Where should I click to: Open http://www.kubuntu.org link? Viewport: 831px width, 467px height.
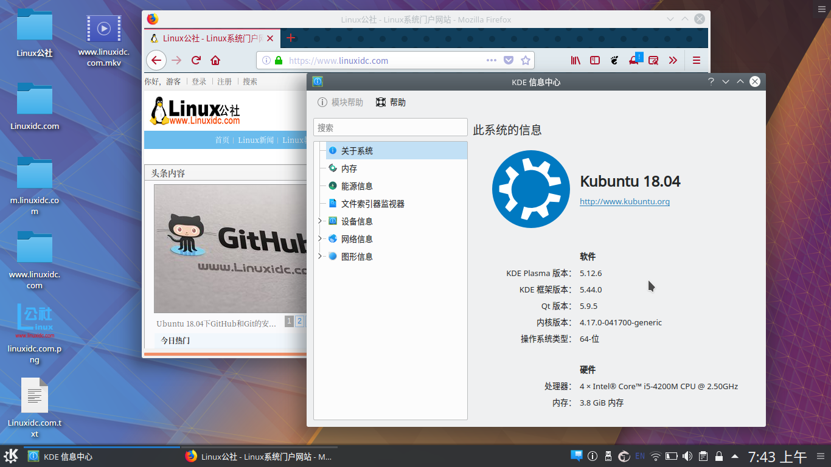tap(625, 201)
